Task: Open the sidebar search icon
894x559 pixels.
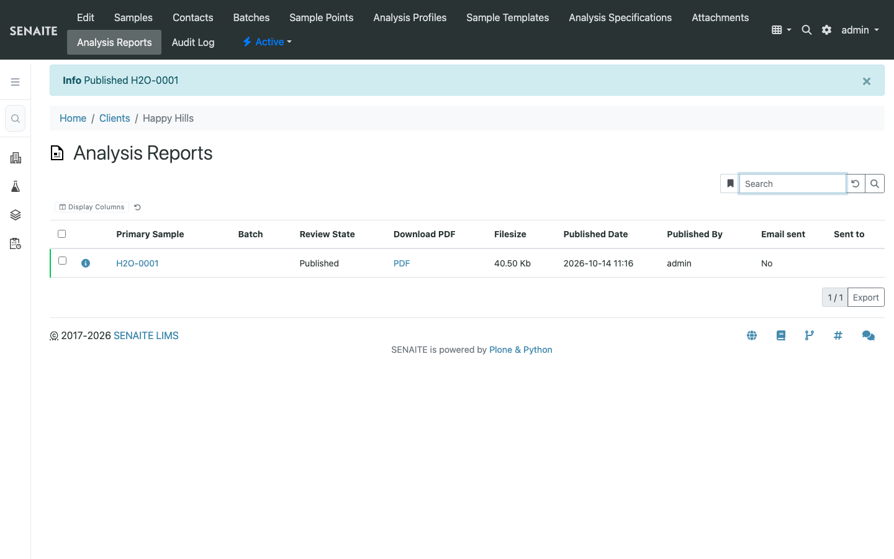Action: click(16, 119)
